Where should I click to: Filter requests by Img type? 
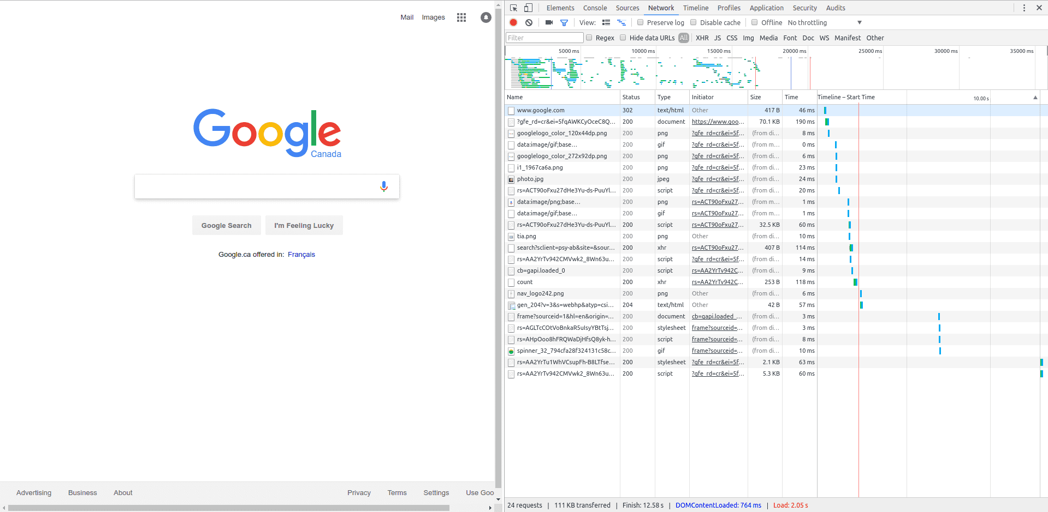(748, 38)
